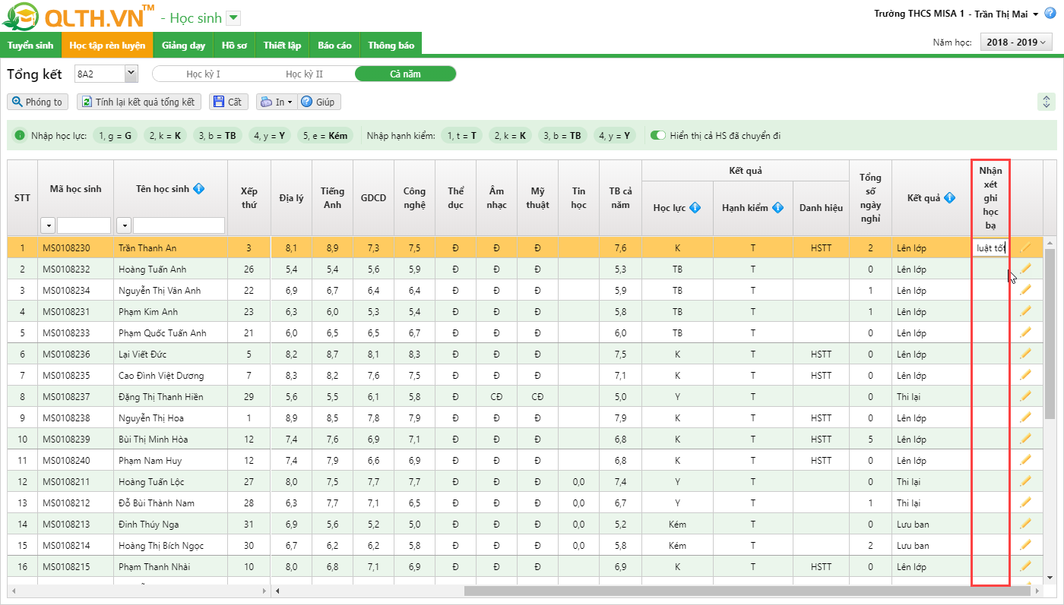Click the pencil icon in Phạm Quốc Tuấn Anh's row
Viewport: 1064px width, 605px height.
(1025, 332)
